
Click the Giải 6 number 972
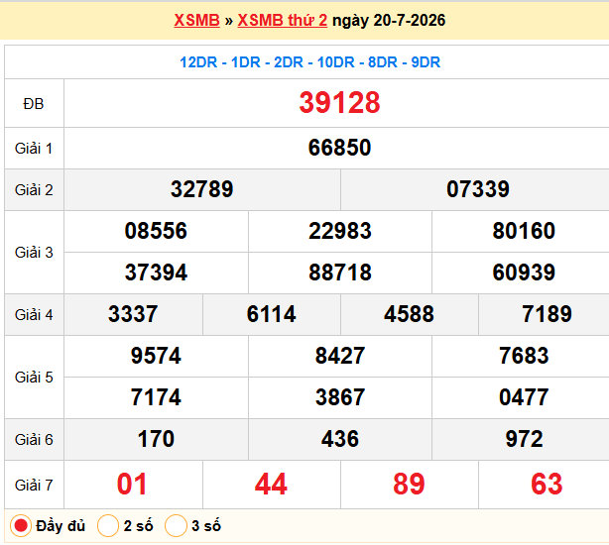click(524, 439)
